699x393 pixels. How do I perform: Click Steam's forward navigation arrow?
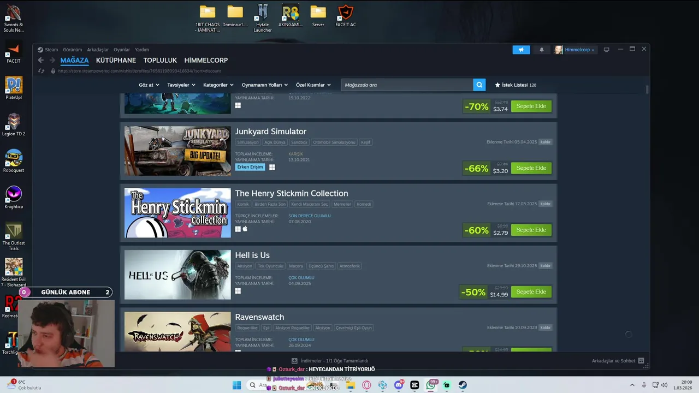point(52,60)
